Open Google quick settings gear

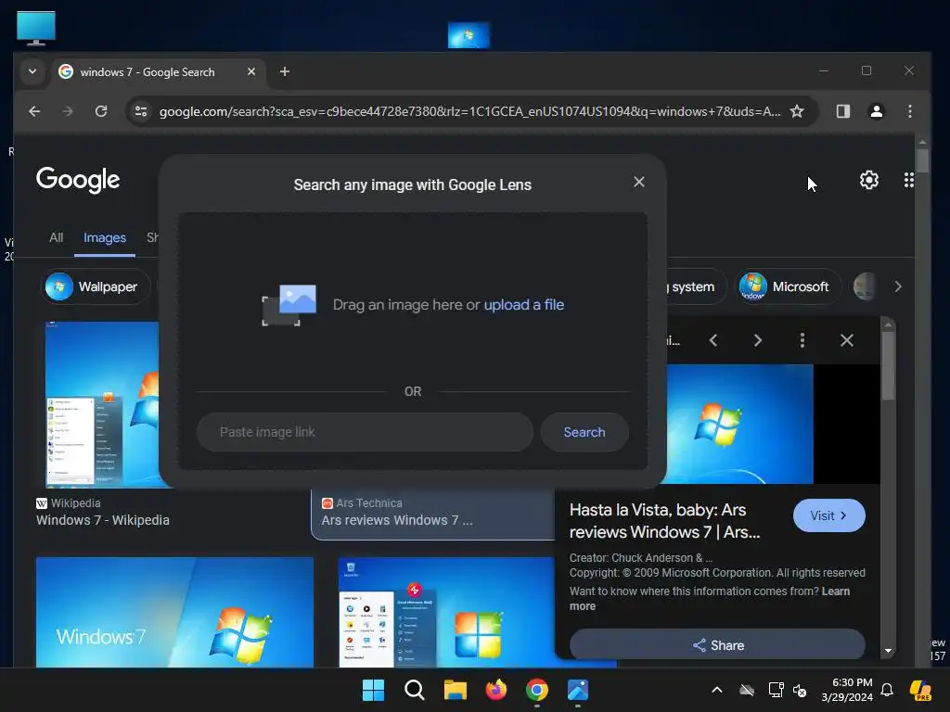(x=868, y=180)
